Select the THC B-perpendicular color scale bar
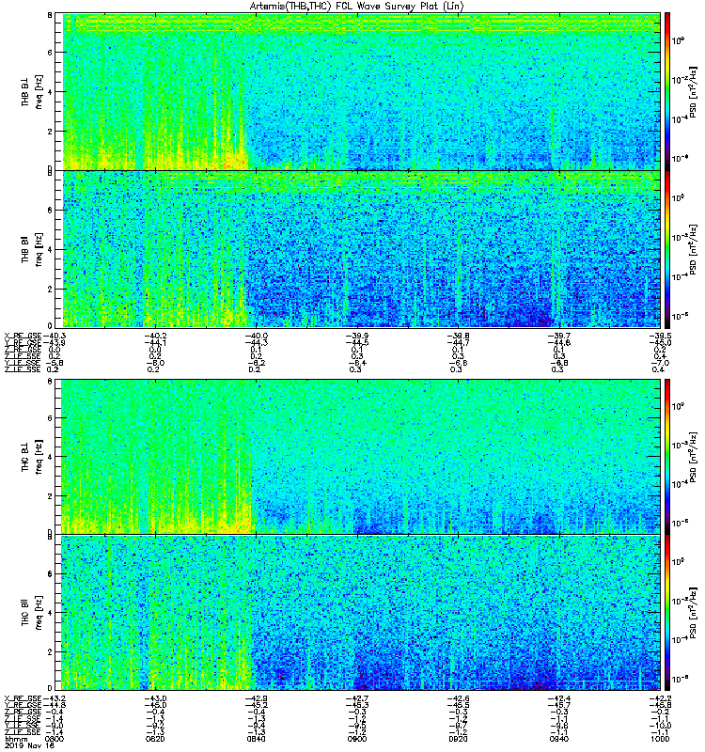The width and height of the screenshot is (705, 752). tap(667, 457)
